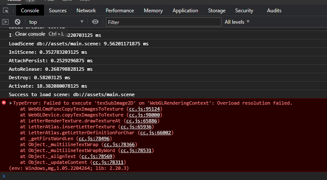This screenshot has width=327, height=180.
Task: Click the inspect element cursor icon
Action: 6,11
